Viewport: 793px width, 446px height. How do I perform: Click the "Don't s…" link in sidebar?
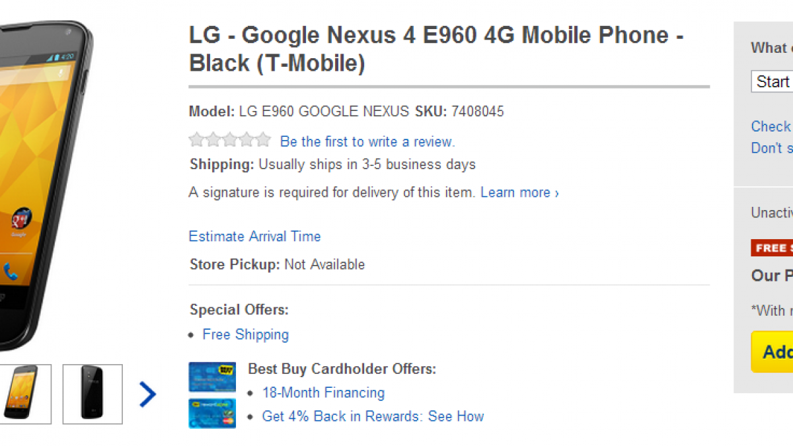coord(772,148)
